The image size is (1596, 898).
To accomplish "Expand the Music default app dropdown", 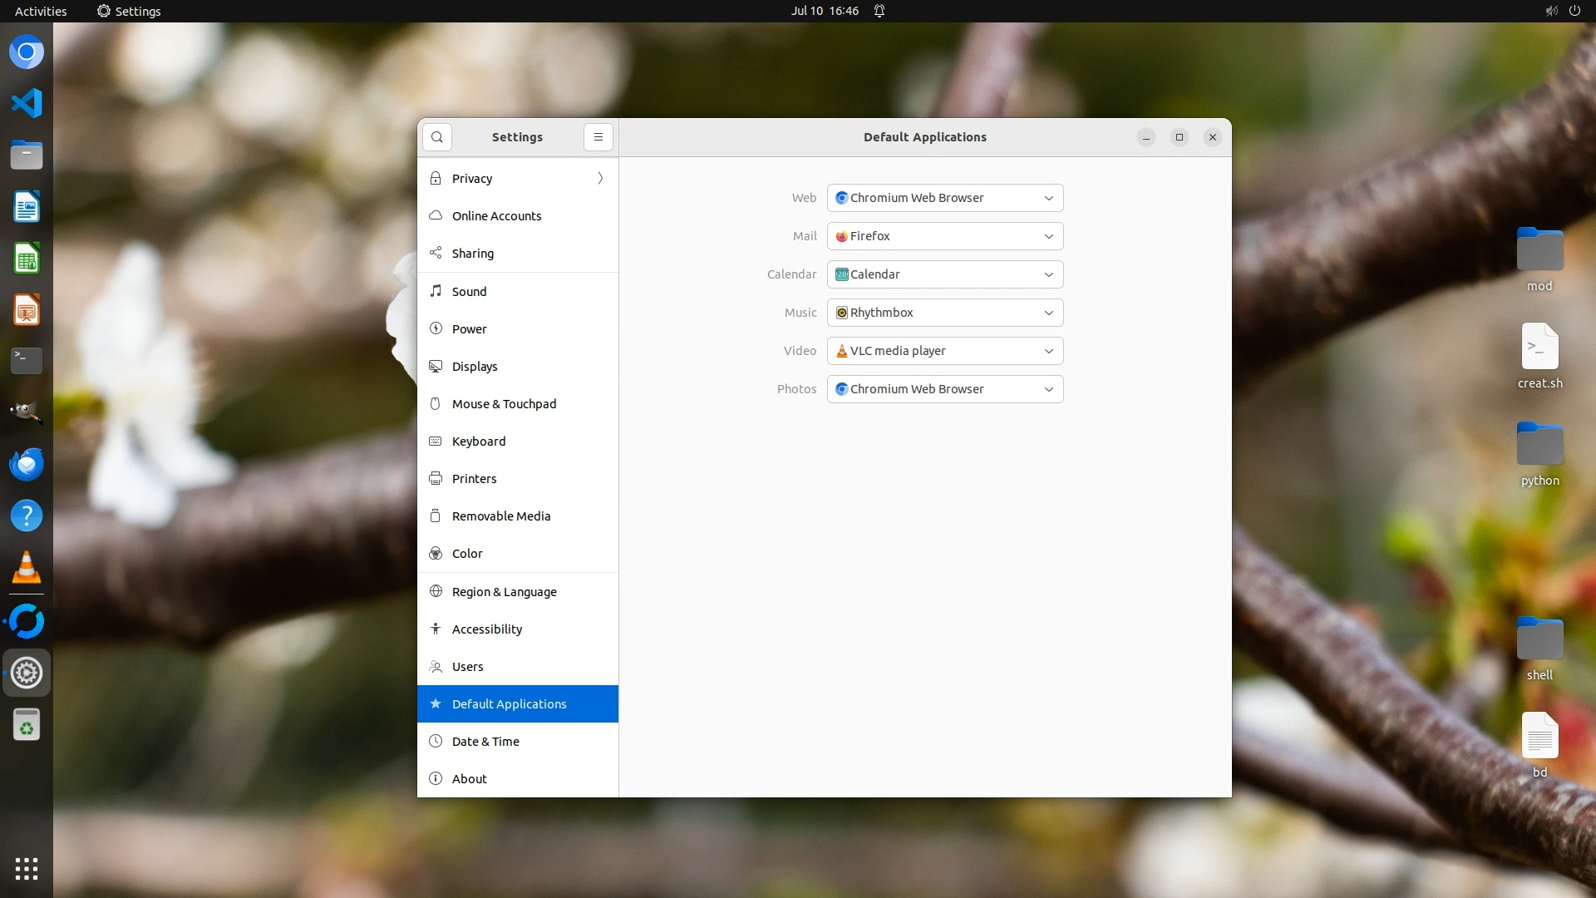I will coord(945,313).
